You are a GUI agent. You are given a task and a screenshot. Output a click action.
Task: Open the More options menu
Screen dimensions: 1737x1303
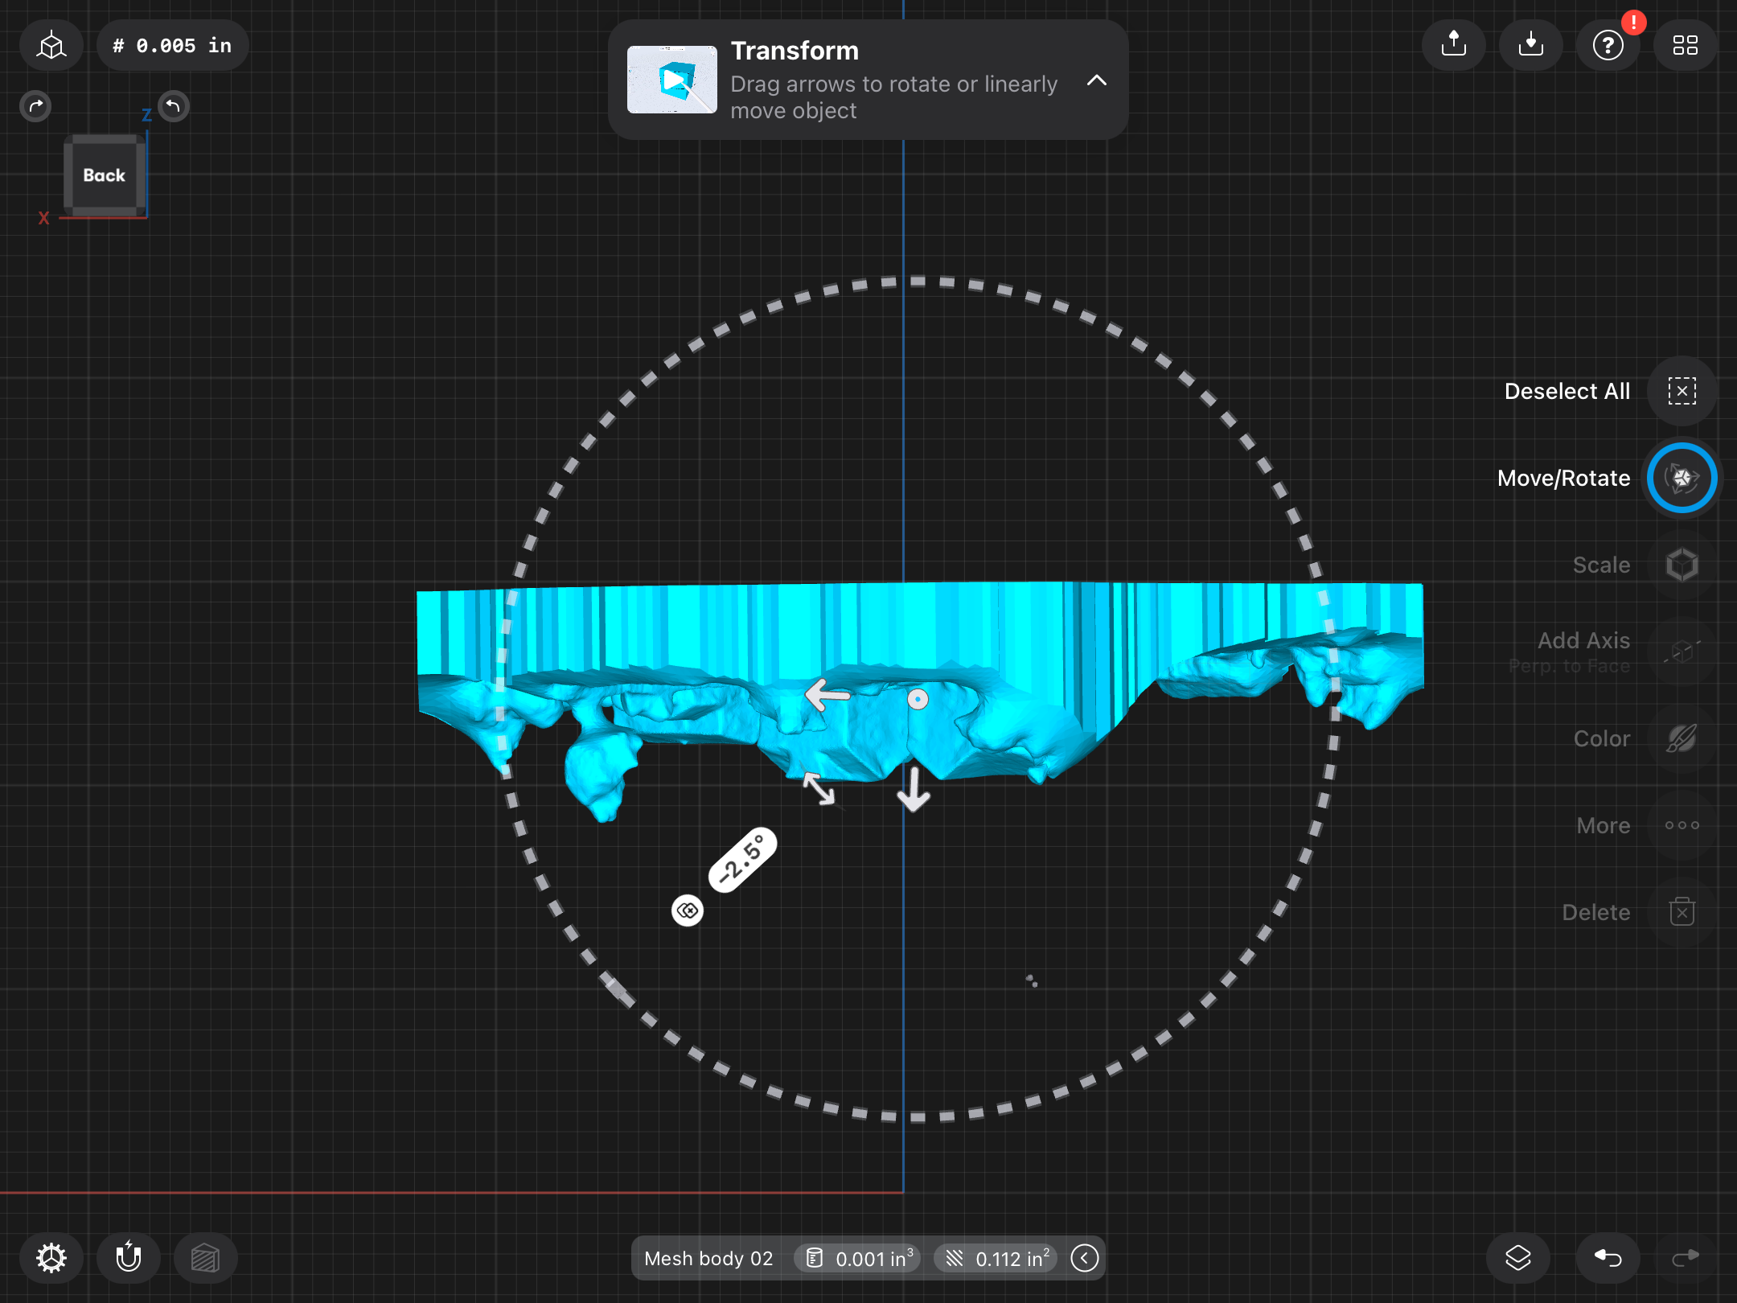pos(1682,825)
